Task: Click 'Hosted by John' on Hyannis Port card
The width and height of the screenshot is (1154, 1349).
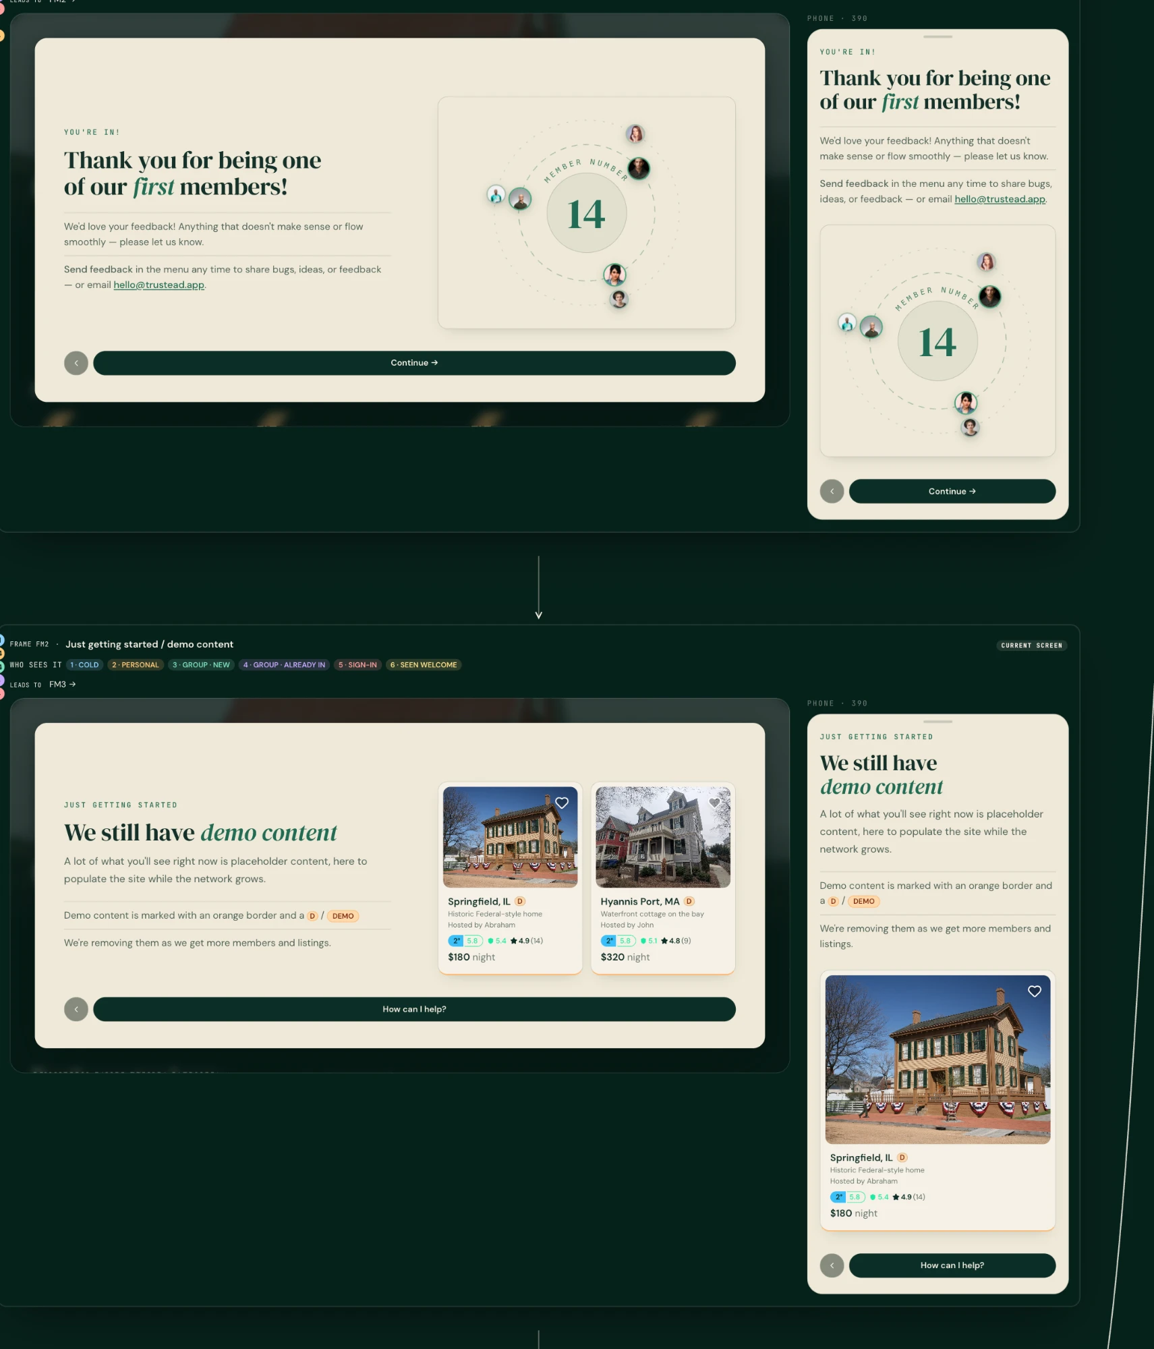Action: (x=627, y=925)
